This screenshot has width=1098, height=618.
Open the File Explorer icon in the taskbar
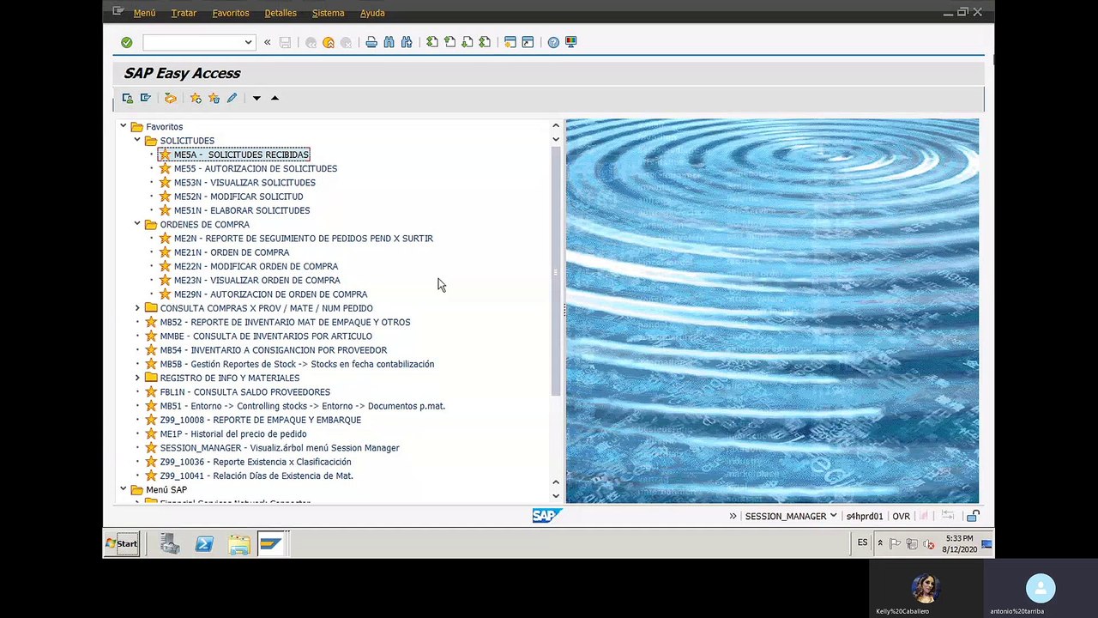click(x=238, y=543)
